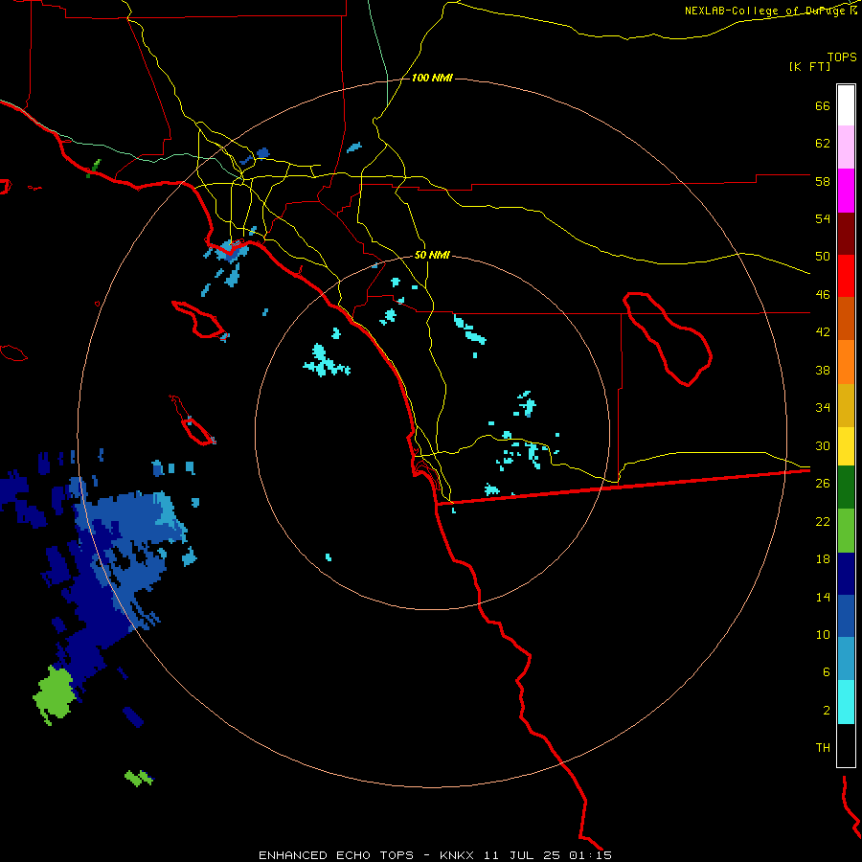Click the large light green echo blob
The image size is (862, 862).
(54, 695)
